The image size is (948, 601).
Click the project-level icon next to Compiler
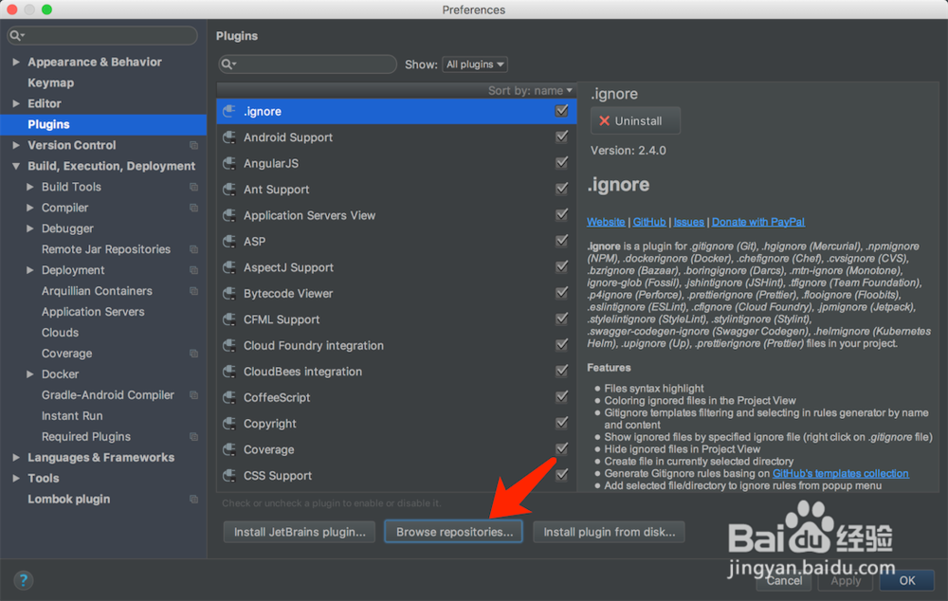tap(193, 208)
